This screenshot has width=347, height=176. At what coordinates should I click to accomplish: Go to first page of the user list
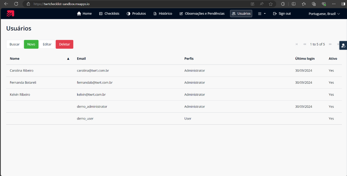coord(296,44)
